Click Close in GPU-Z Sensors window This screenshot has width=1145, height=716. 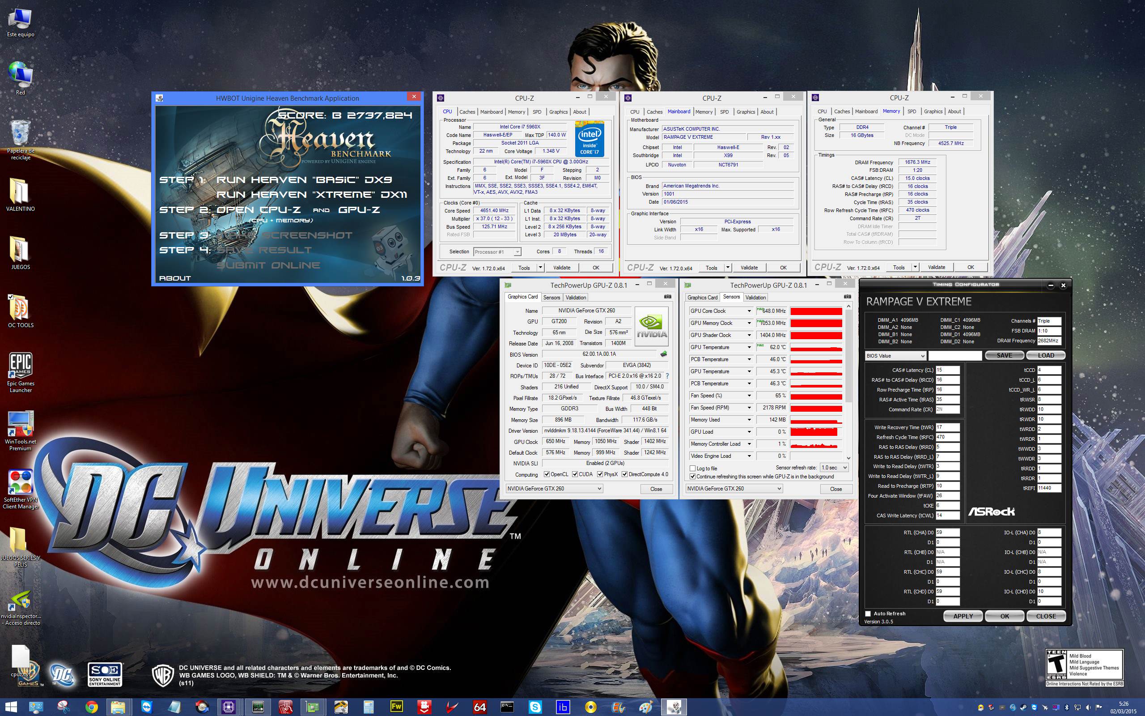[x=835, y=489]
